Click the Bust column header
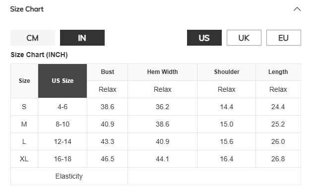Viewport: 319px width, 196px height. pos(108,72)
